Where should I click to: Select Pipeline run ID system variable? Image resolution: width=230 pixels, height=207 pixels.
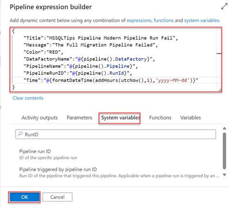click(35, 151)
